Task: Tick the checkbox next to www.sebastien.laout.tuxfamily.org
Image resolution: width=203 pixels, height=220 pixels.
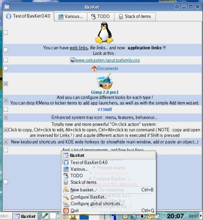Action: (6, 60)
